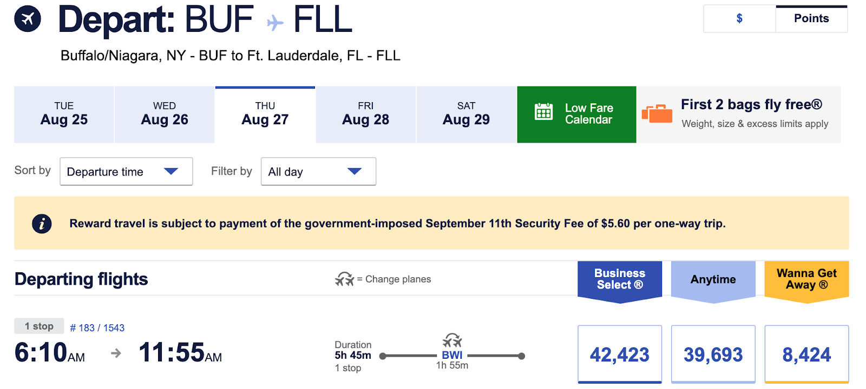Click the BWI stop link

tap(452, 355)
